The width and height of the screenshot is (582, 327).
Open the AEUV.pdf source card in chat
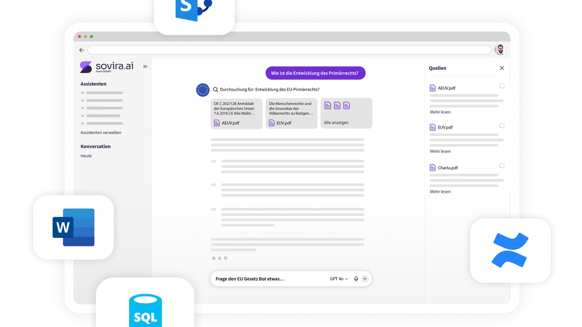tap(237, 114)
